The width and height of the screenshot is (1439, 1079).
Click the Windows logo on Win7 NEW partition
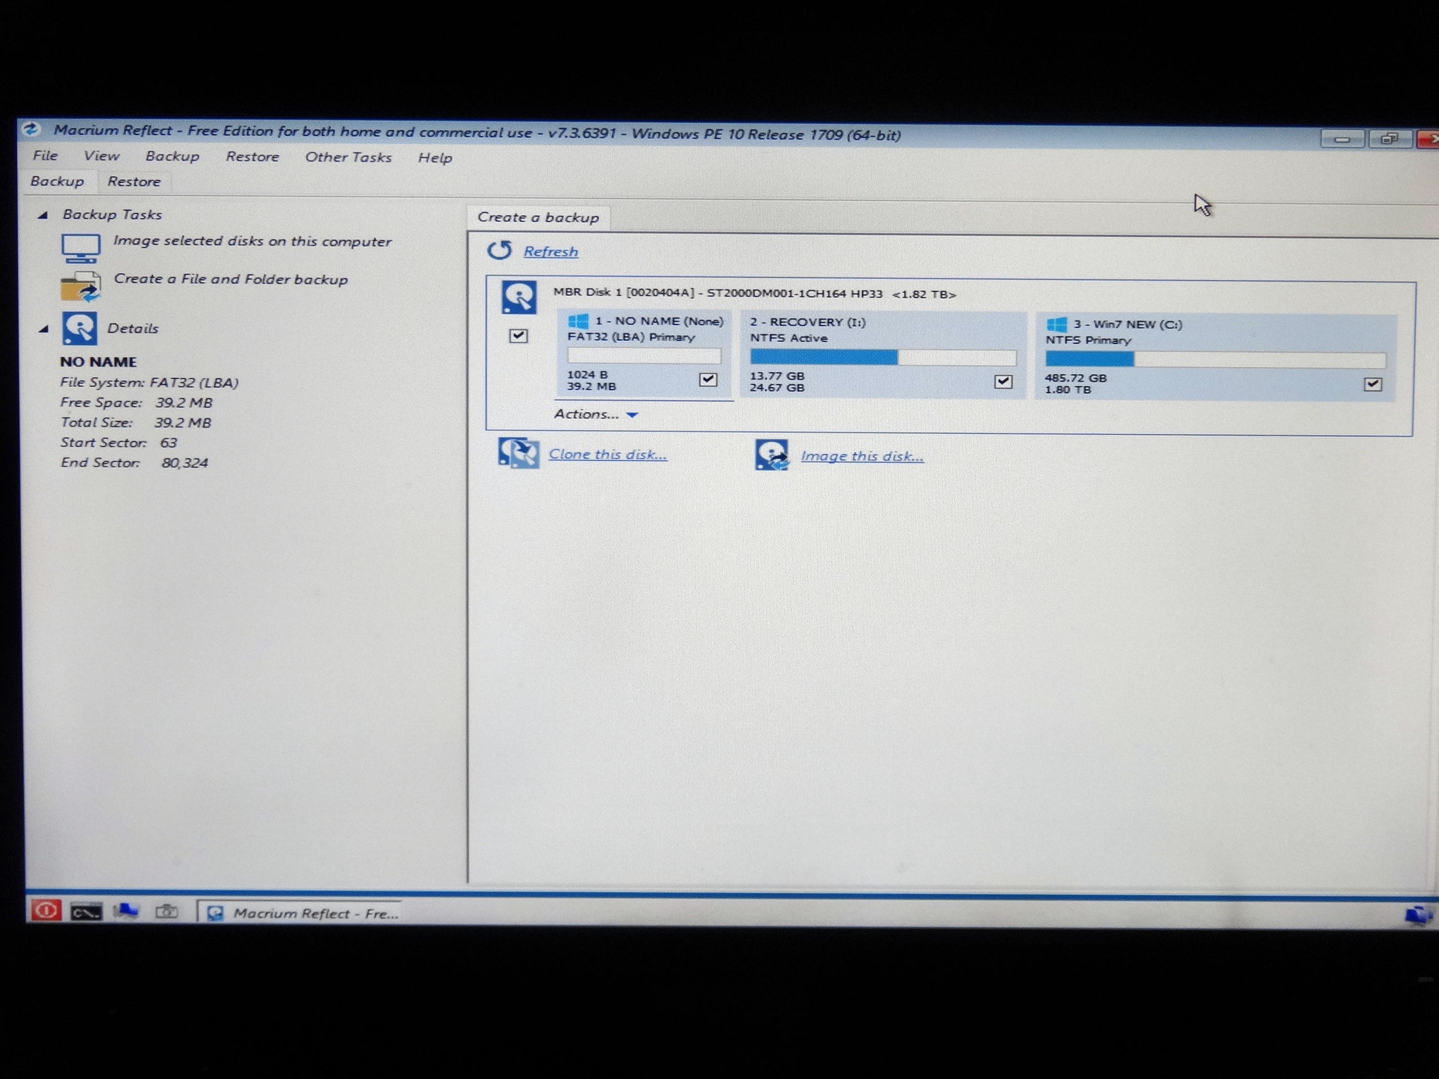pyautogui.click(x=1056, y=324)
